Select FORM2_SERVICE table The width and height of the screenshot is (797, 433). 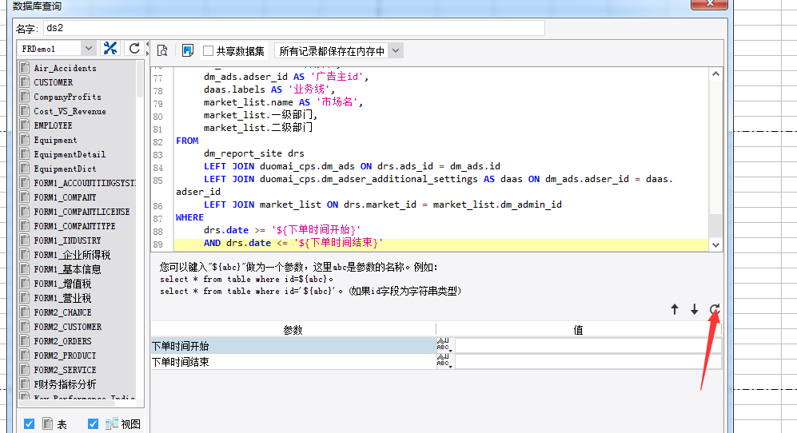[65, 369]
